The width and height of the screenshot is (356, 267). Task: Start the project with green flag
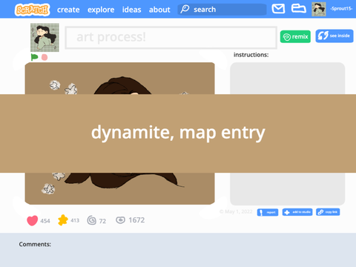(x=34, y=57)
